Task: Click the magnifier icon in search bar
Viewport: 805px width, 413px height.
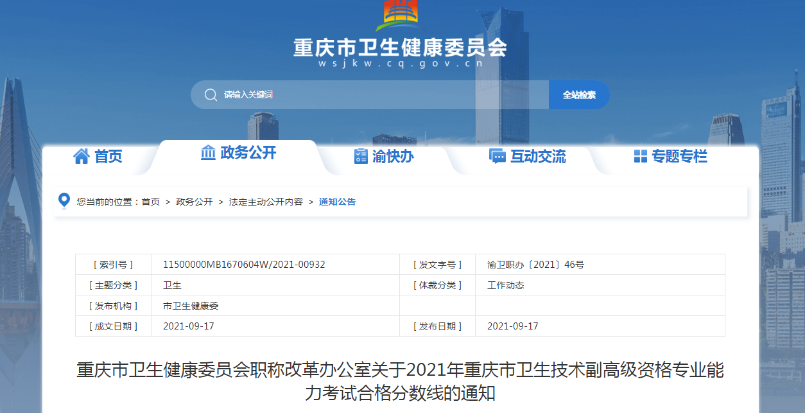Action: 211,95
